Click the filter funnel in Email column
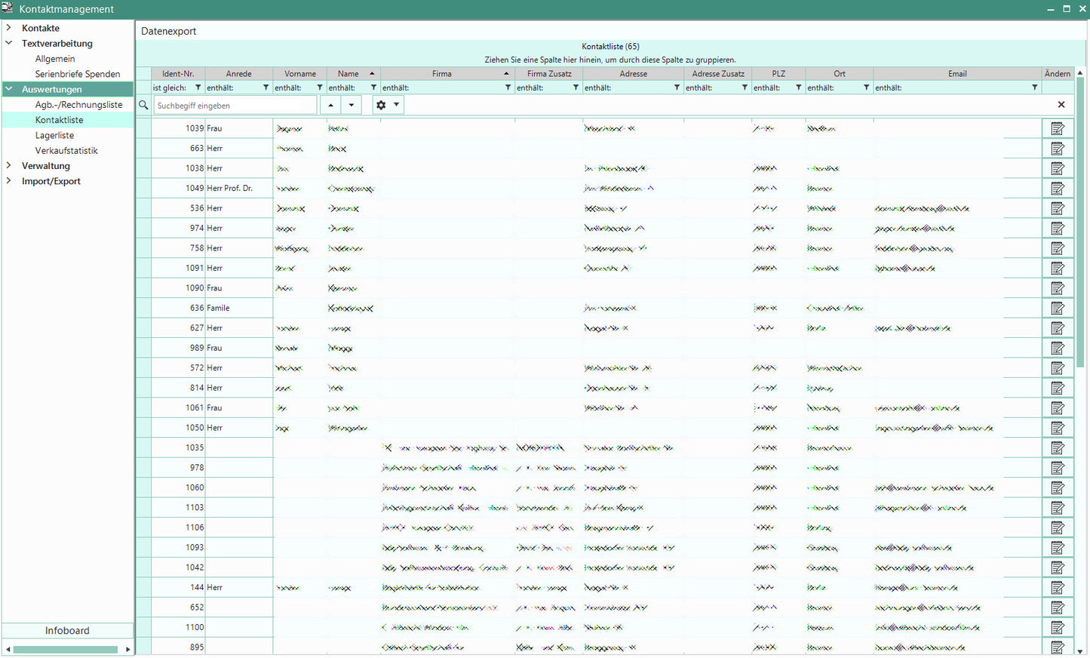1090x658 pixels. pos(1034,88)
